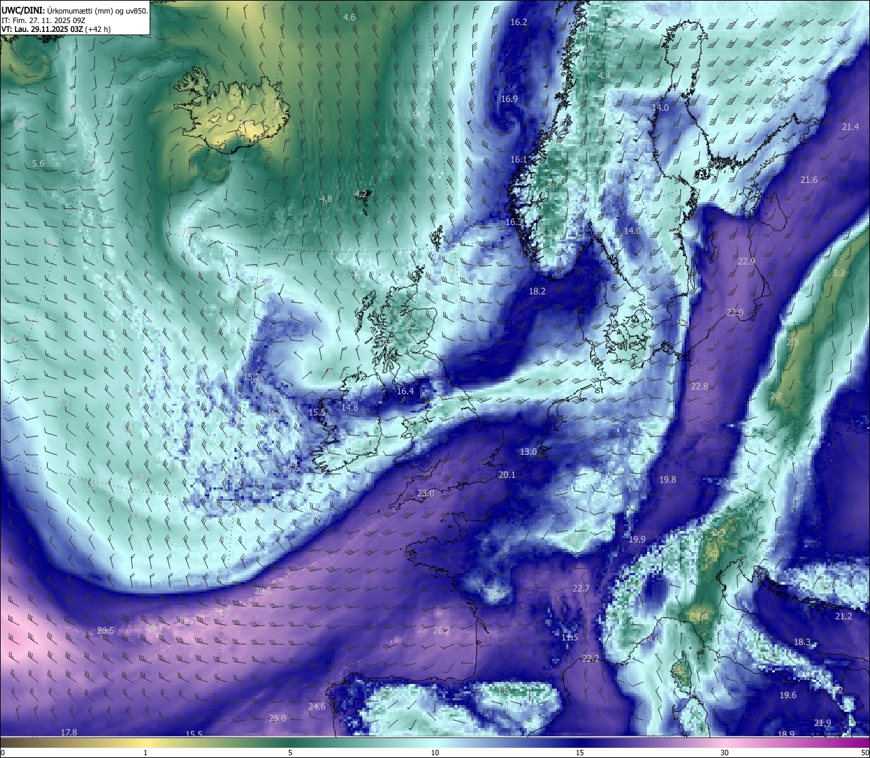The height and width of the screenshot is (758, 870).
Task: Click the color scale tick labeled 5
Action: (x=290, y=753)
